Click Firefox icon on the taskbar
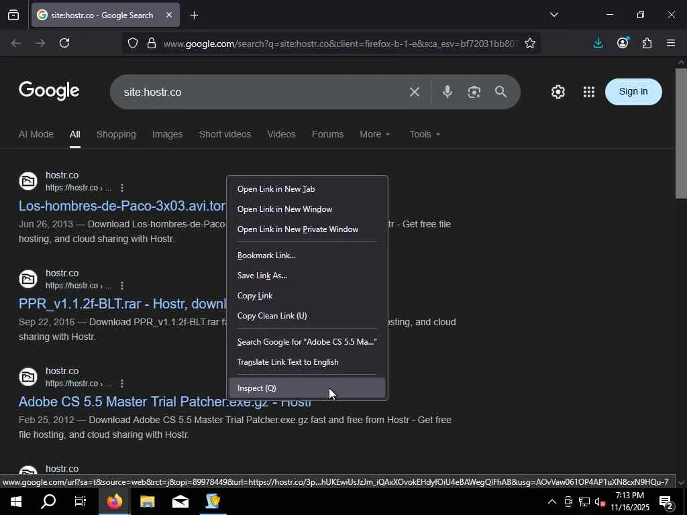This screenshot has height=515, width=687. pos(114,502)
